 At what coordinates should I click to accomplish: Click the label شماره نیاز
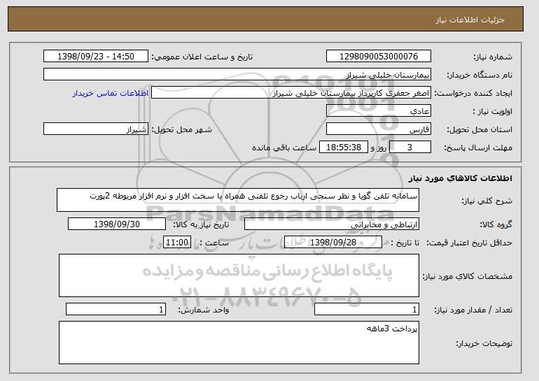click(493, 57)
